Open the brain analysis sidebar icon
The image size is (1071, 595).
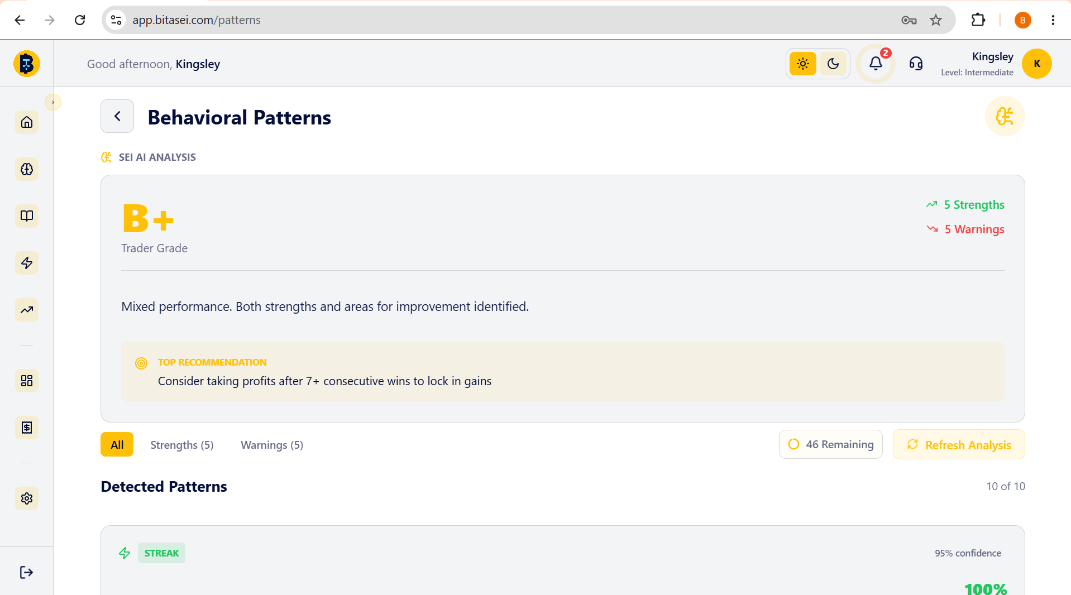pyautogui.click(x=27, y=169)
